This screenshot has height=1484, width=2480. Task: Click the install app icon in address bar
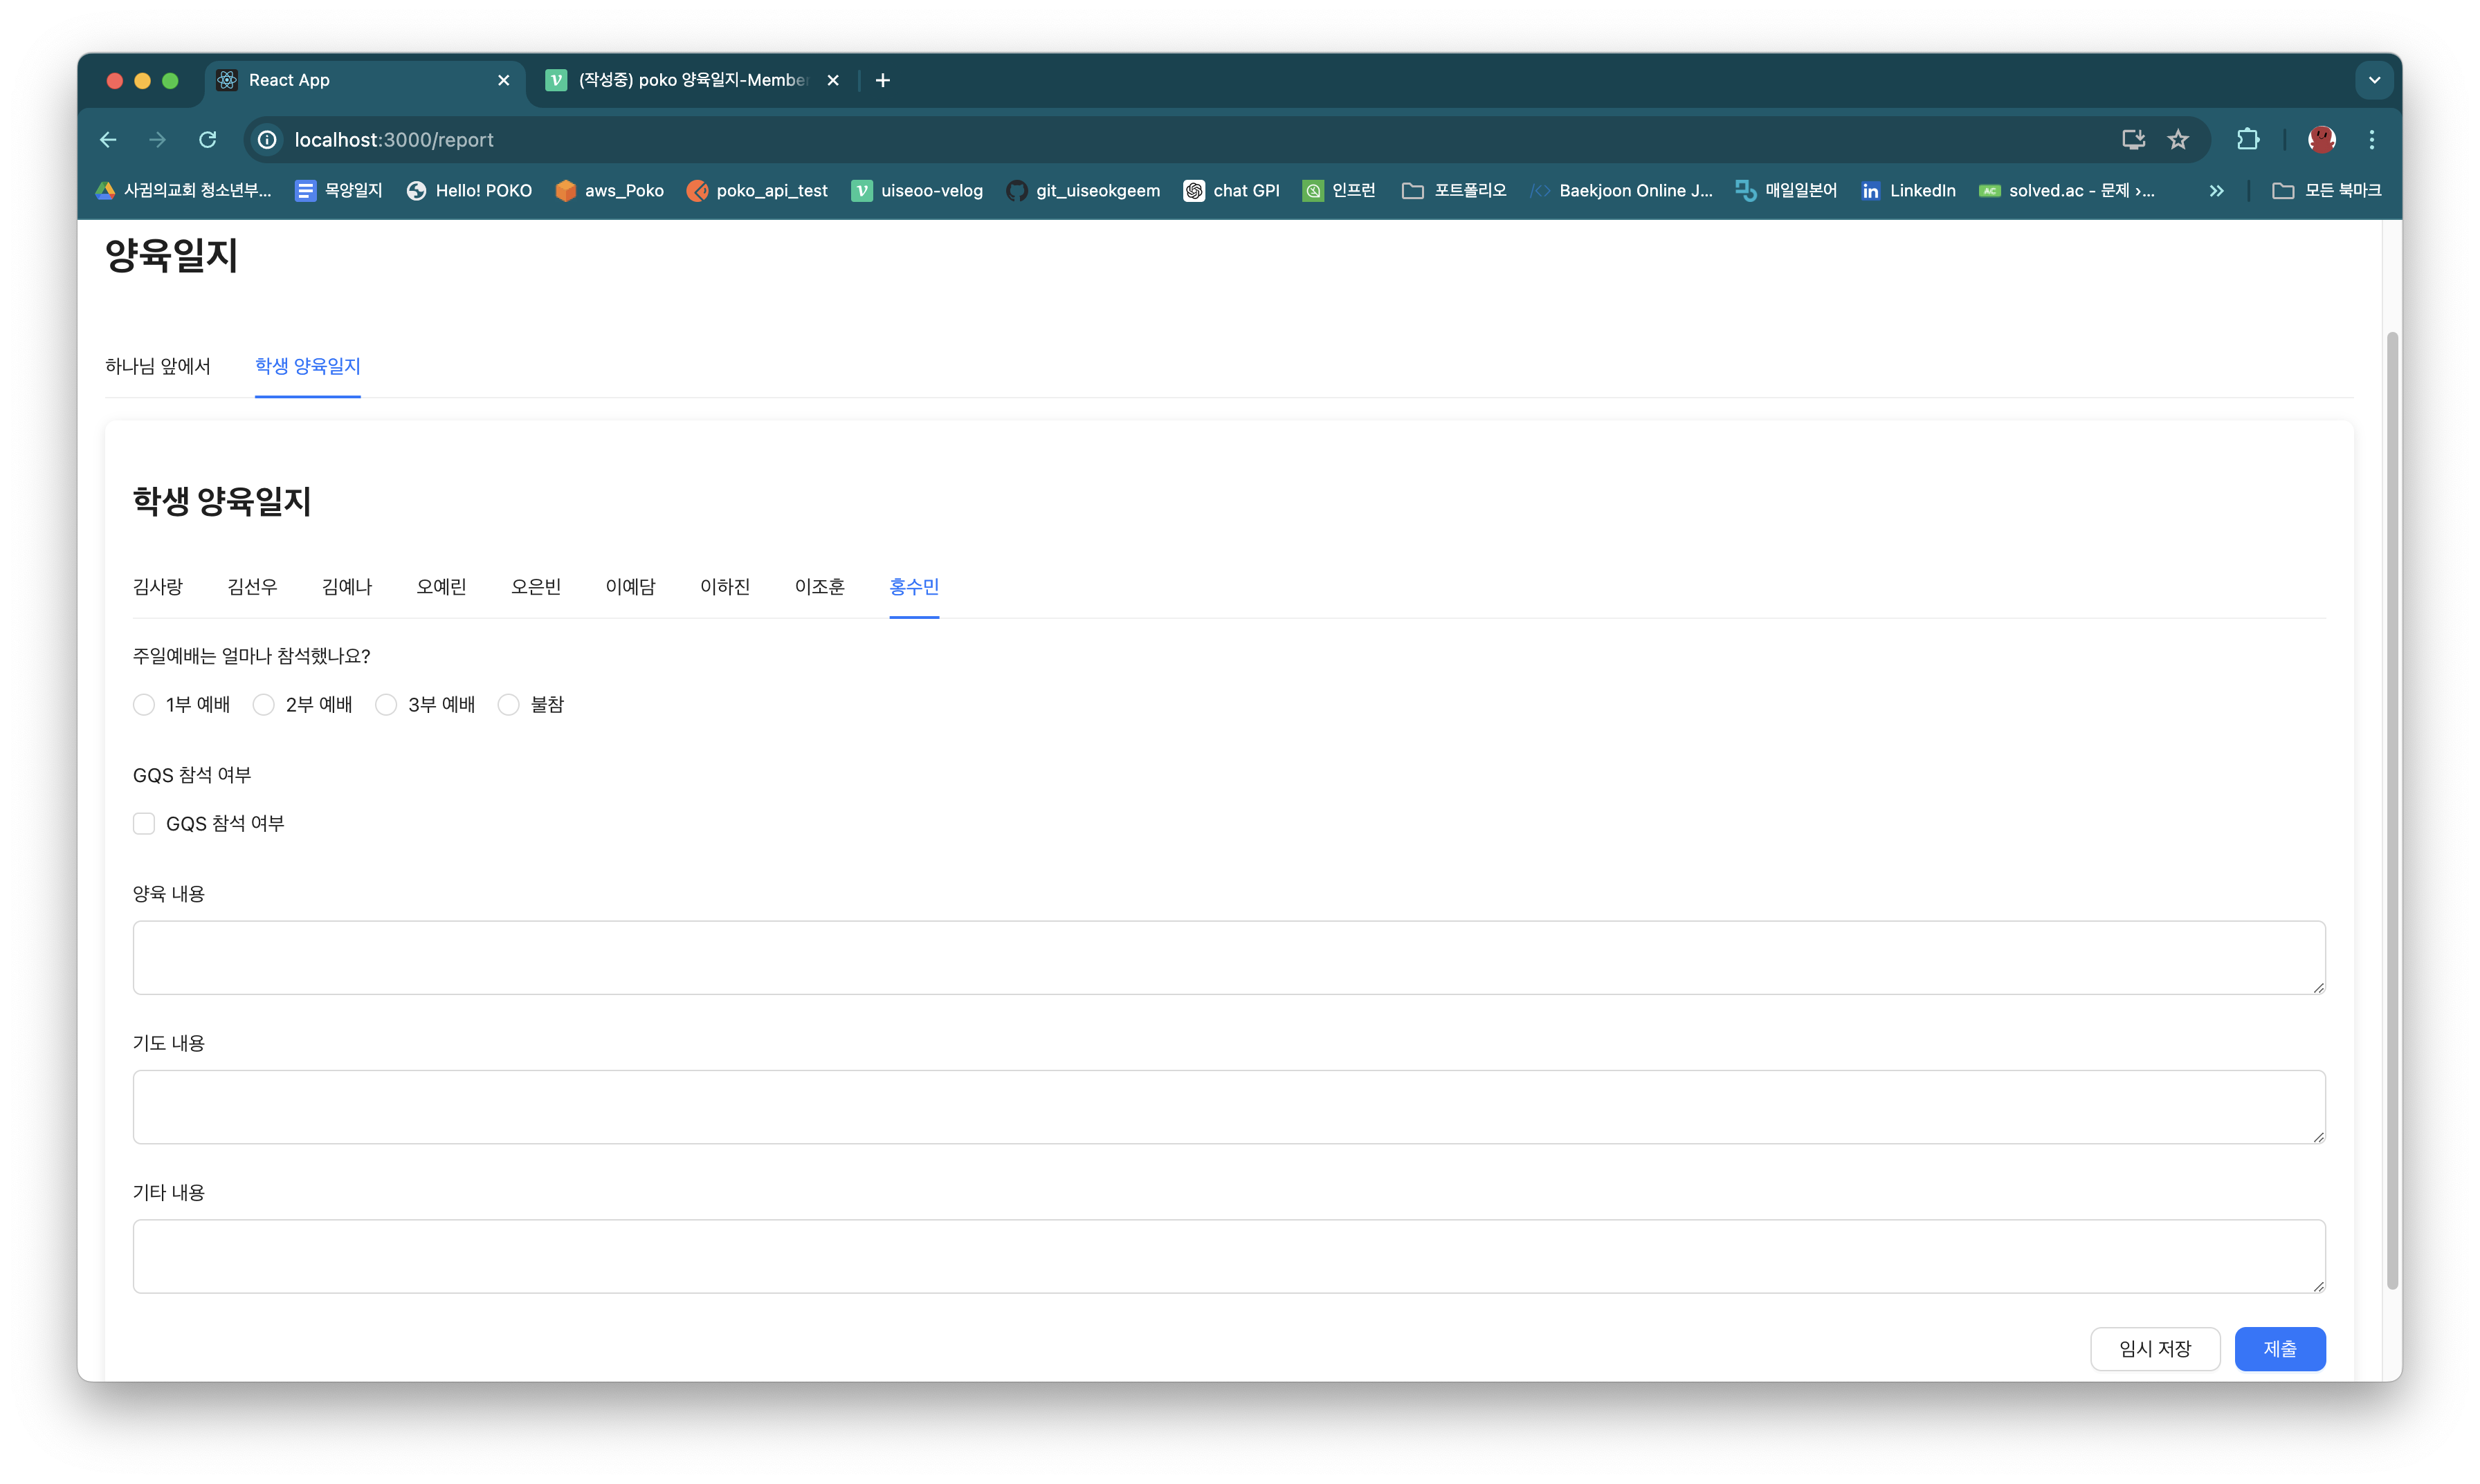2133,140
